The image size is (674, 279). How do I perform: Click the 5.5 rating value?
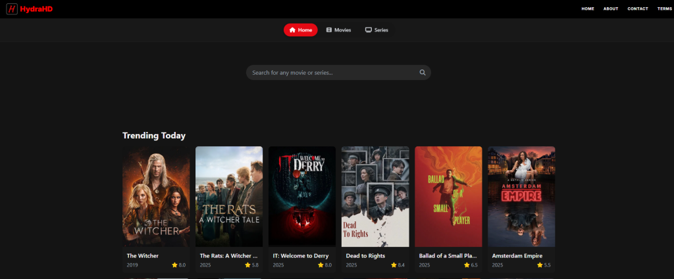tap(548, 265)
